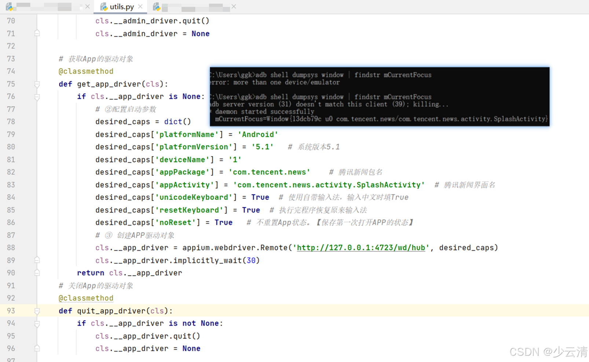
Task: Click the fold end marker on line 71
Action: click(37, 33)
